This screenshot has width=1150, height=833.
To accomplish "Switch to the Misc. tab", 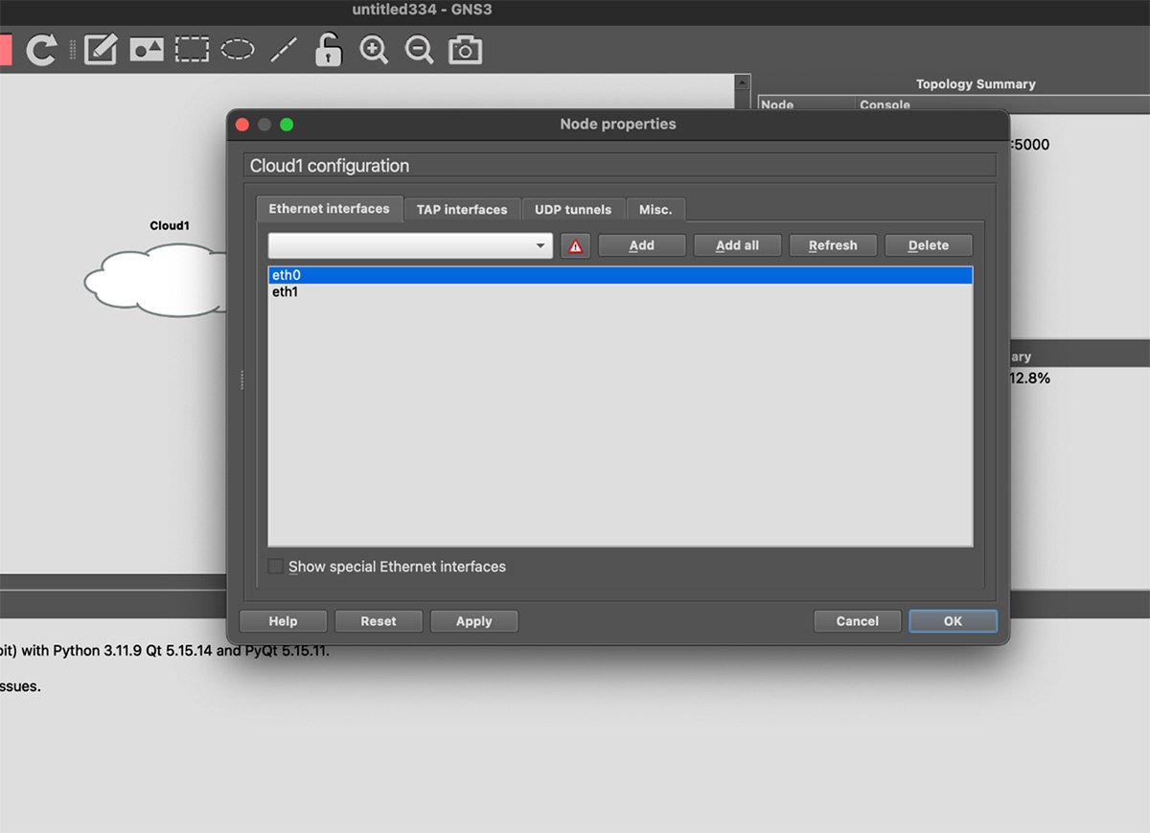I will point(655,209).
